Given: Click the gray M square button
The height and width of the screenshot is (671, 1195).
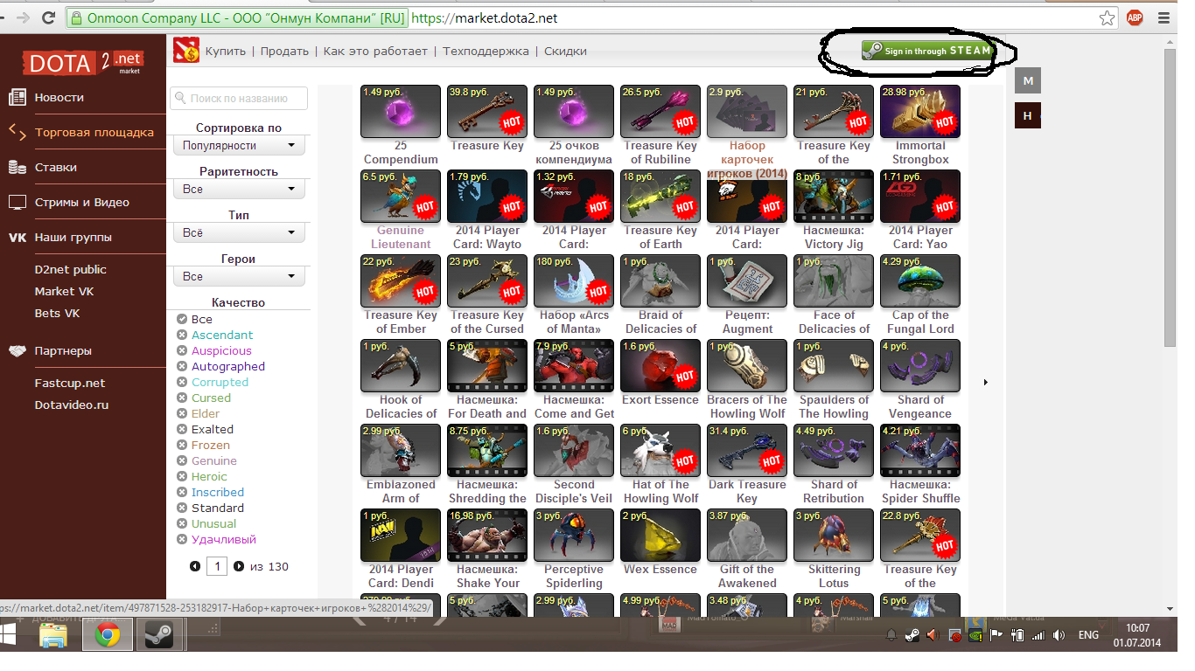Looking at the screenshot, I should coord(1028,80).
